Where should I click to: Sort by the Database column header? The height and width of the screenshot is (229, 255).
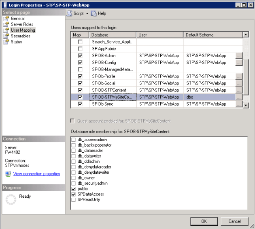(113, 35)
